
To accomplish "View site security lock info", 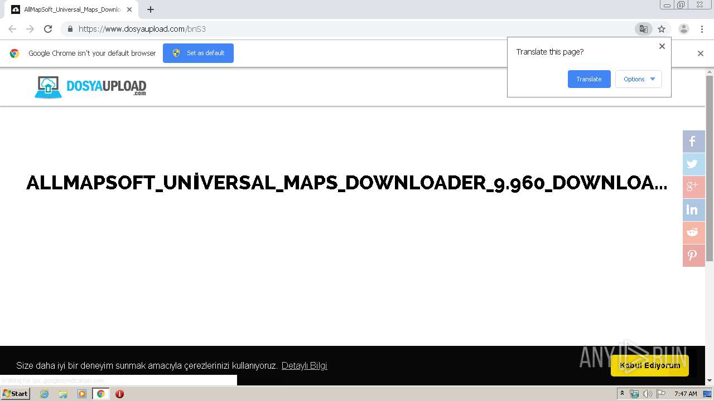I will point(70,29).
